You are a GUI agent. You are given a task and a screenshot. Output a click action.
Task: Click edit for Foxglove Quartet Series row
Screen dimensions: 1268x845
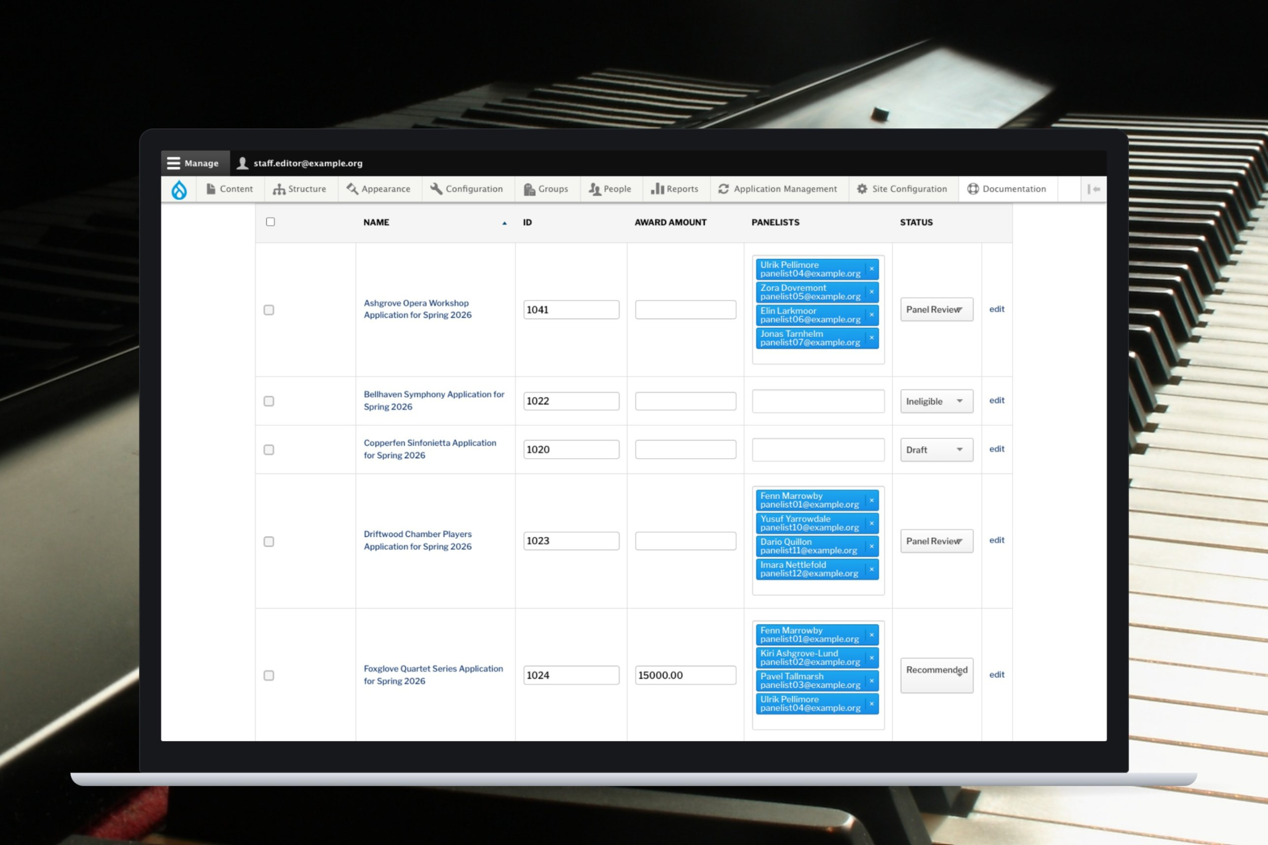[x=997, y=675]
